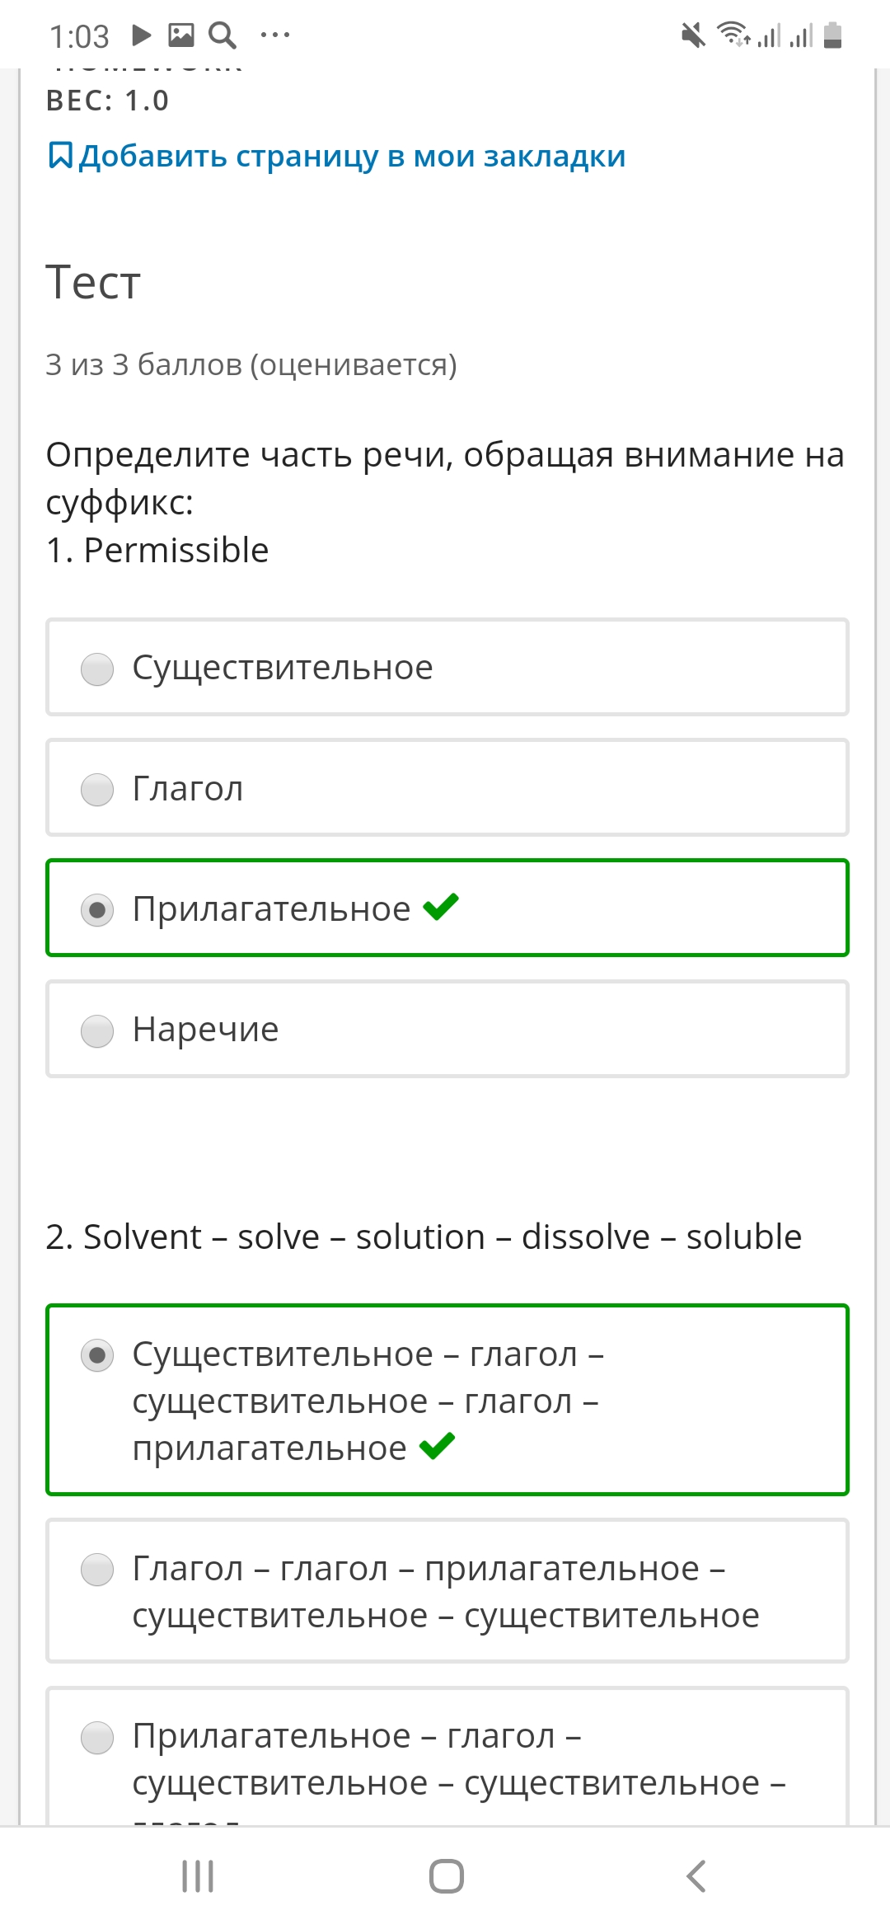Tap the Android home navigation button

click(x=446, y=1876)
